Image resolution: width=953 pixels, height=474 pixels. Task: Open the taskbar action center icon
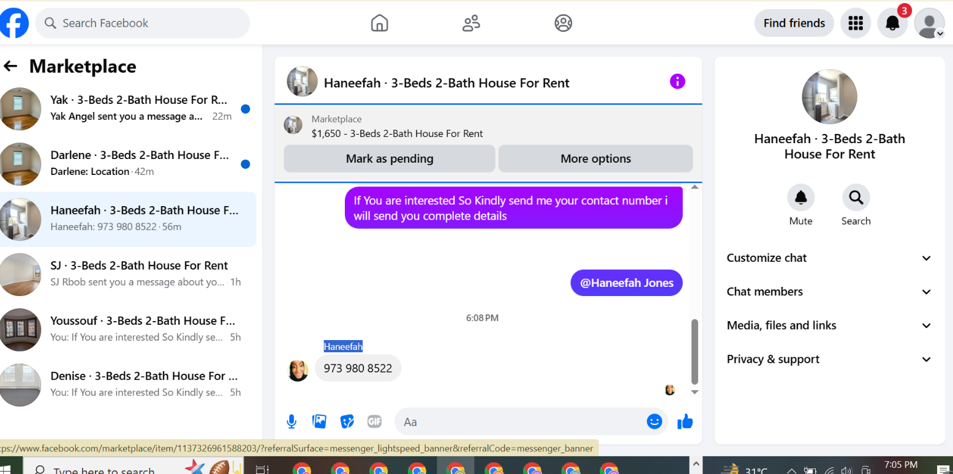[x=943, y=471]
